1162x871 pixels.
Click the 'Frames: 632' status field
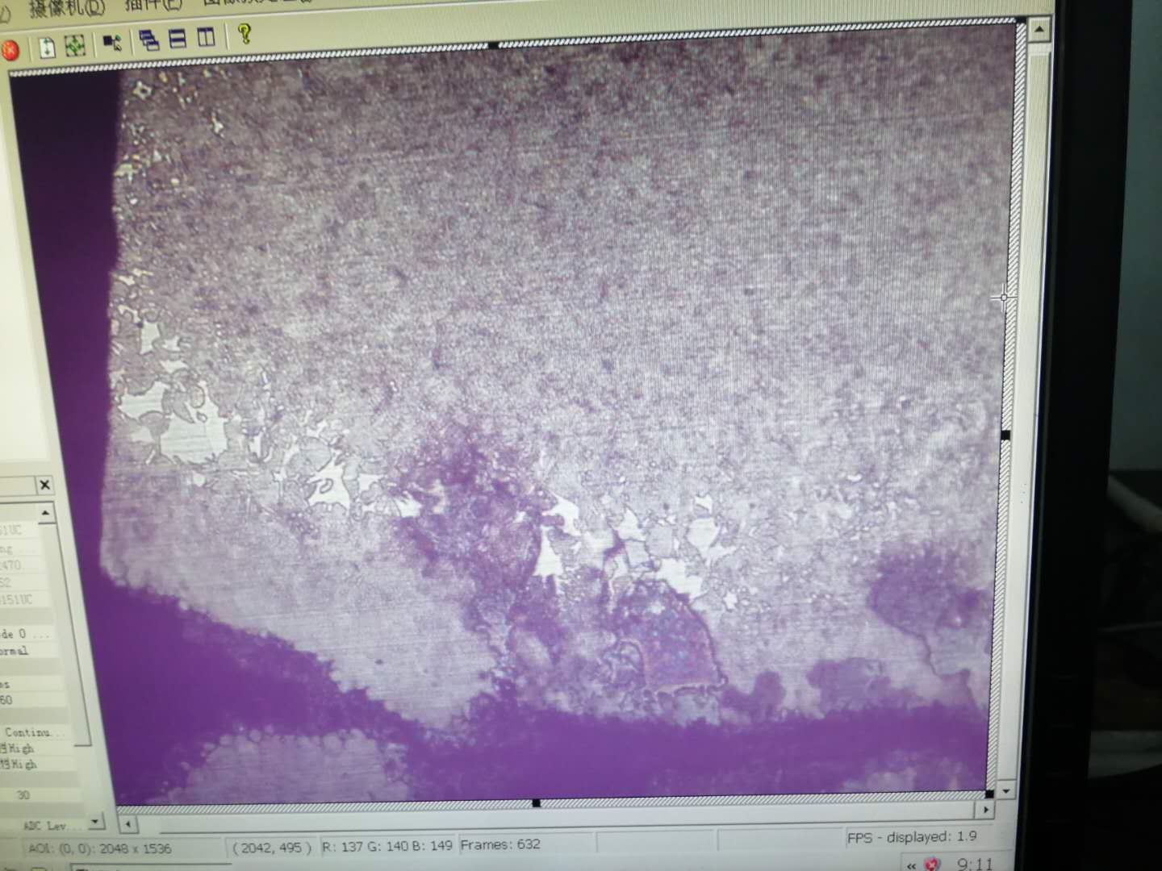coord(500,844)
